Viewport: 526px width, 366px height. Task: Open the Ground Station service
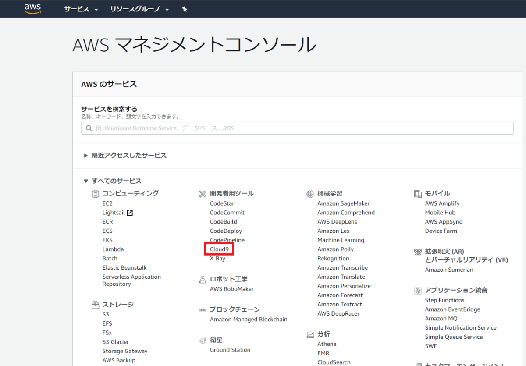[x=230, y=350]
